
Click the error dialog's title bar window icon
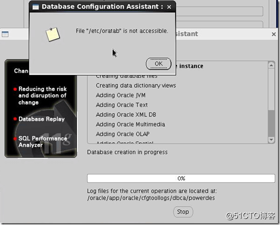coord(36,7)
